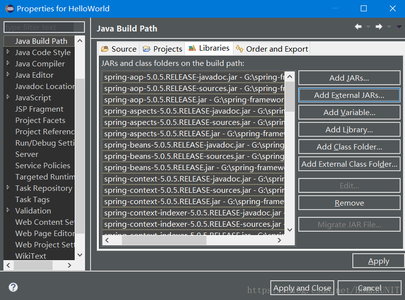Switch to the Source tab

pos(119,49)
